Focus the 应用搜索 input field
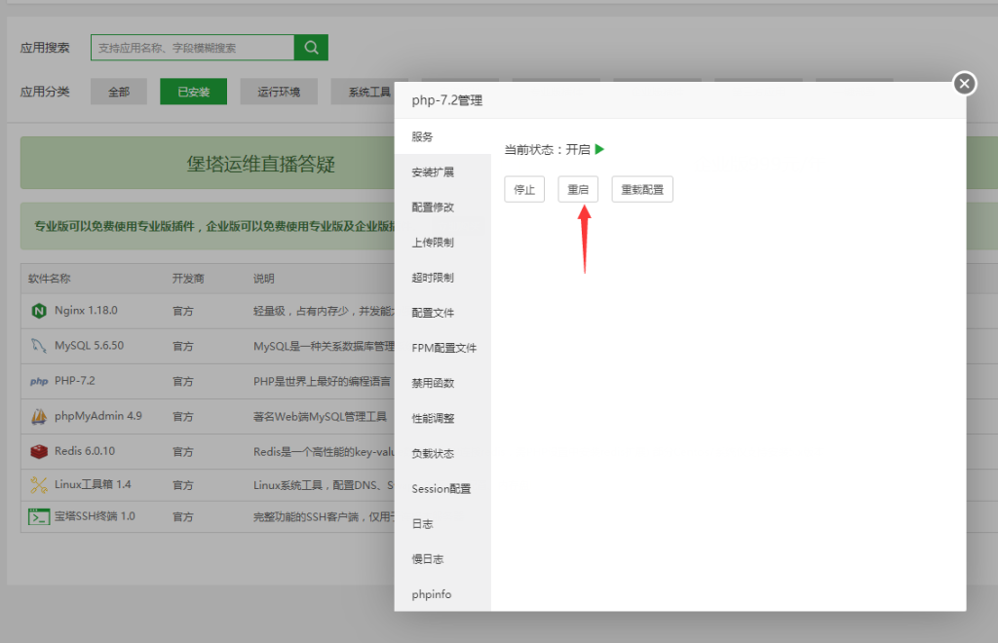The width and height of the screenshot is (998, 643). [x=193, y=48]
